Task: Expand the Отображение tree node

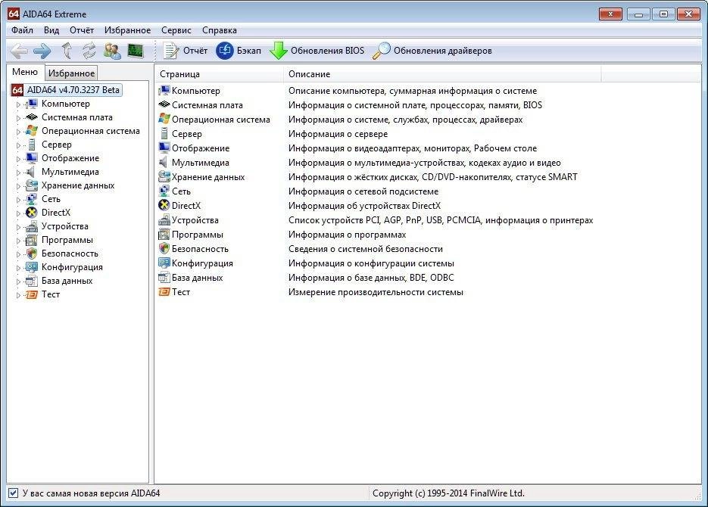Action: 18,159
